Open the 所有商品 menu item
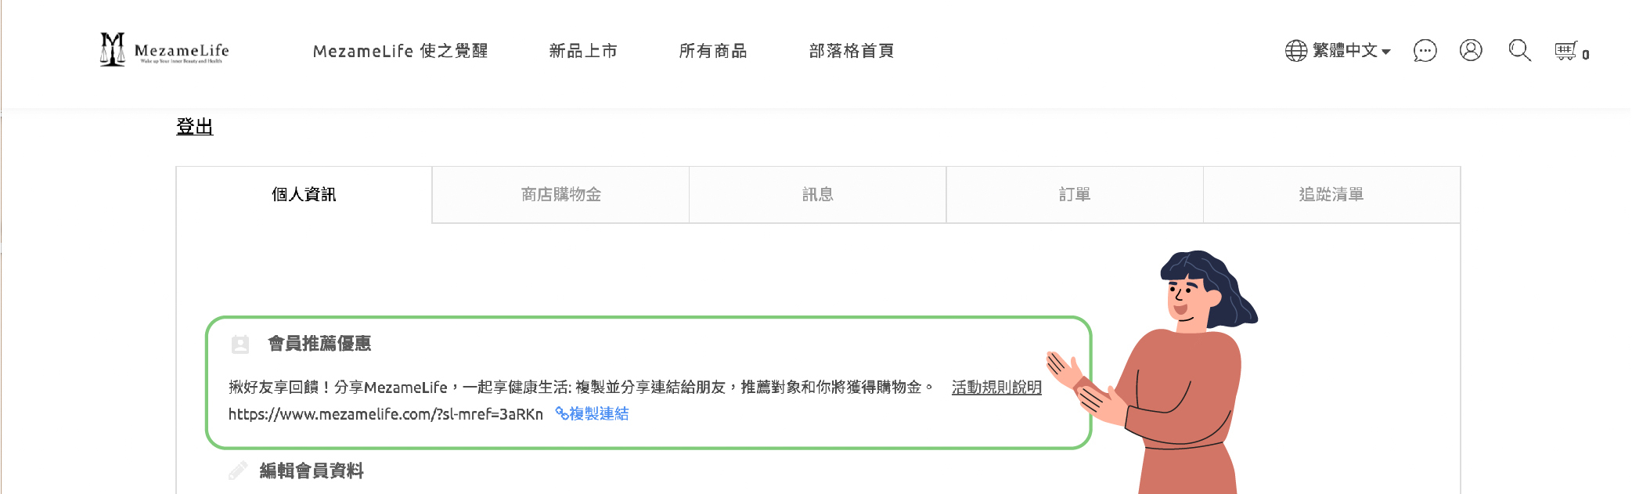Screen dimensions: 1632x494 [713, 51]
